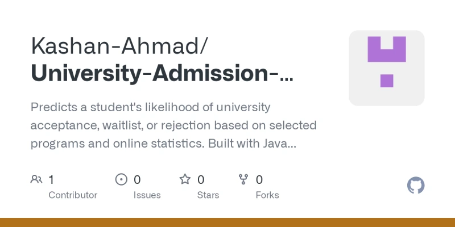Click the Forks label
This screenshot has width=455, height=227.
267,195
